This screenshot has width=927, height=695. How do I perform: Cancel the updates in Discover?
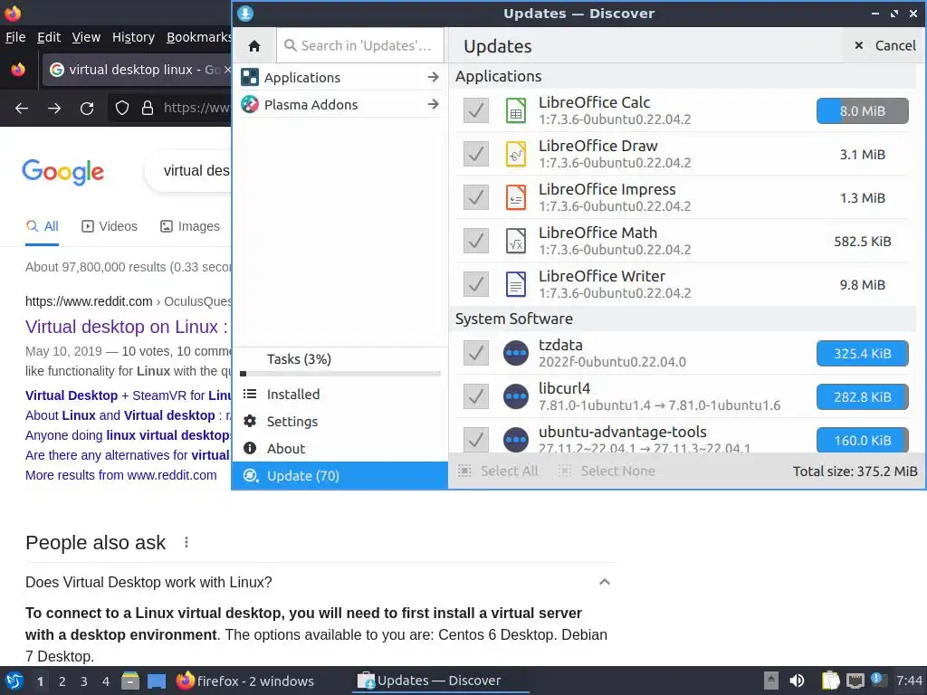tap(884, 45)
